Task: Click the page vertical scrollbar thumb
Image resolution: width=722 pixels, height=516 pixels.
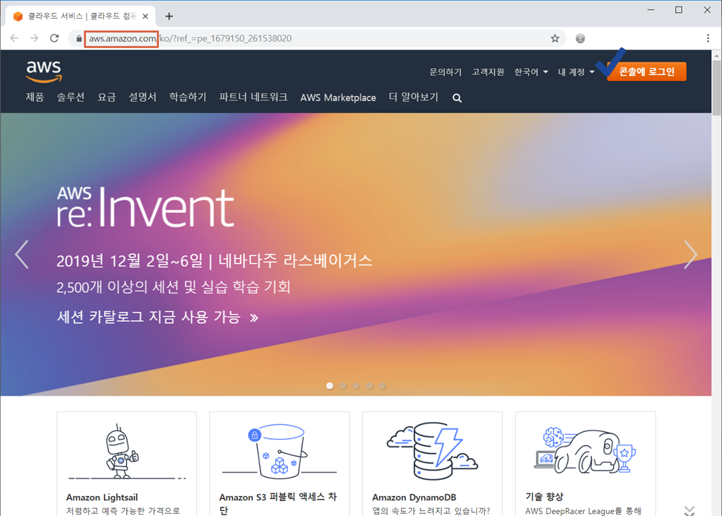Action: point(717,87)
